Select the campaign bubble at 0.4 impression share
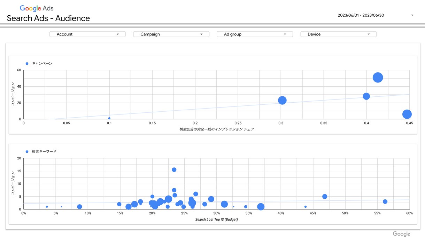The height and width of the screenshot is (238, 425). click(366, 96)
